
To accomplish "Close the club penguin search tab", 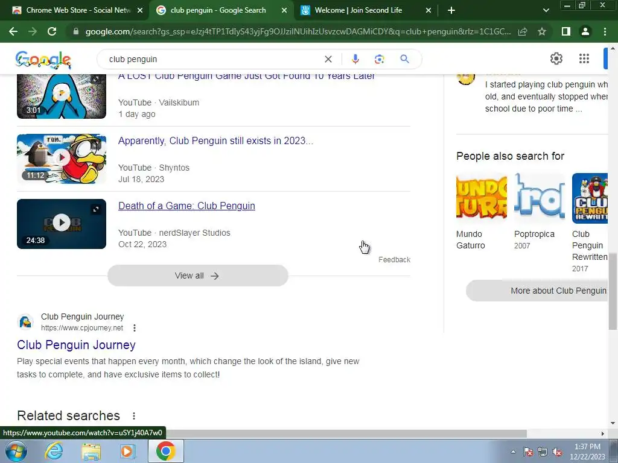I will pos(284,11).
